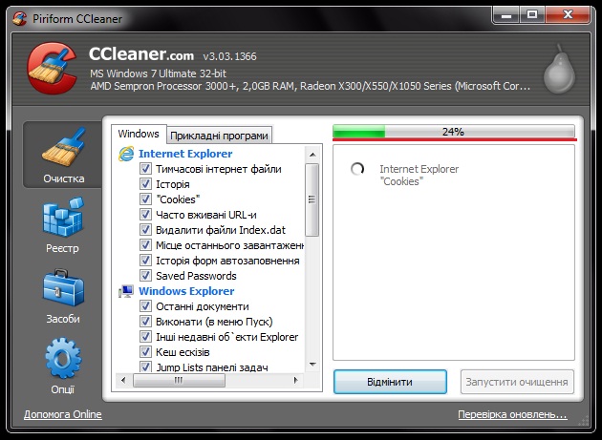This screenshot has width=602, height=440.
Task: Toggle Останні документи checkbox
Action: coord(145,306)
